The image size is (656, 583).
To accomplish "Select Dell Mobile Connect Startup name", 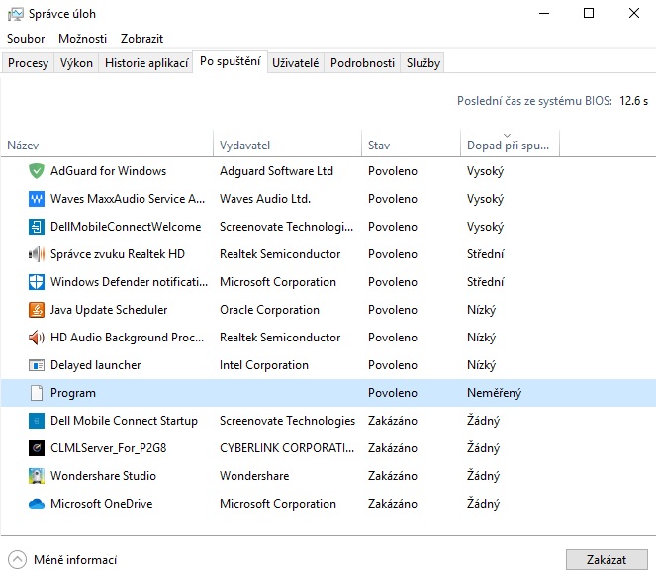I will (124, 421).
